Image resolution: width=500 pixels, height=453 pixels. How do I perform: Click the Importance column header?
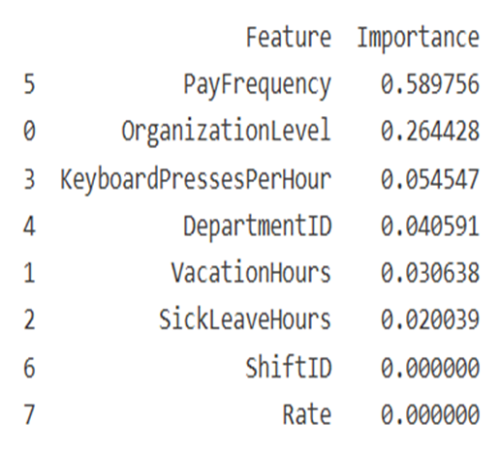coord(418,40)
